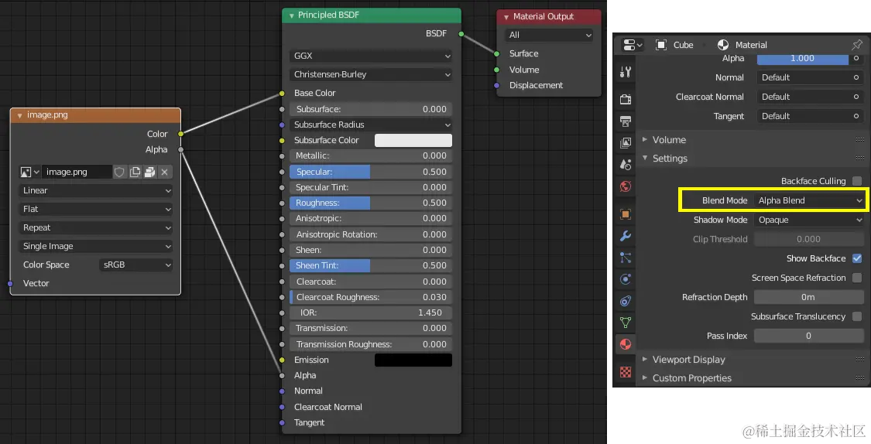Screen dimensions: 871x444
Task: Open the Material properties sphere icon
Action: point(626,344)
